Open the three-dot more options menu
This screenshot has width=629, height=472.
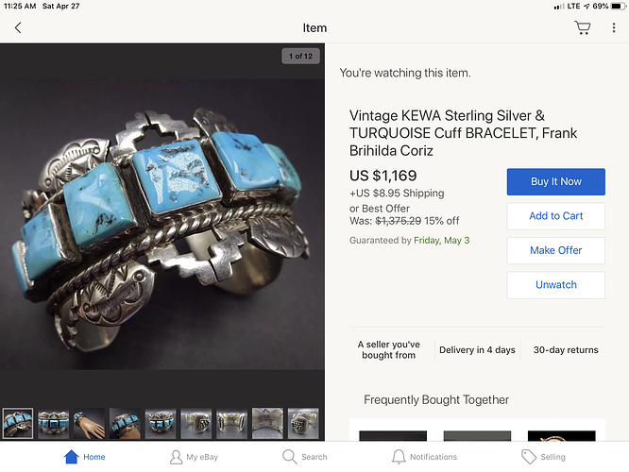tap(613, 27)
